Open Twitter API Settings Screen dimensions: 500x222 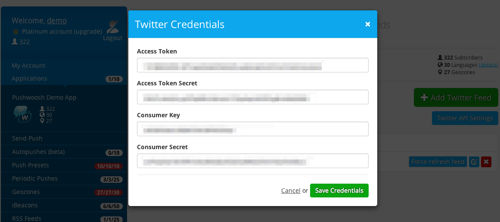pos(465,118)
